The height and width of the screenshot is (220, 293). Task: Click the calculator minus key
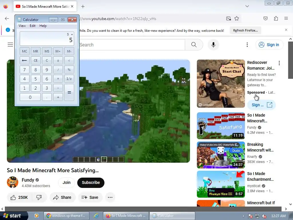[x=58, y=88]
